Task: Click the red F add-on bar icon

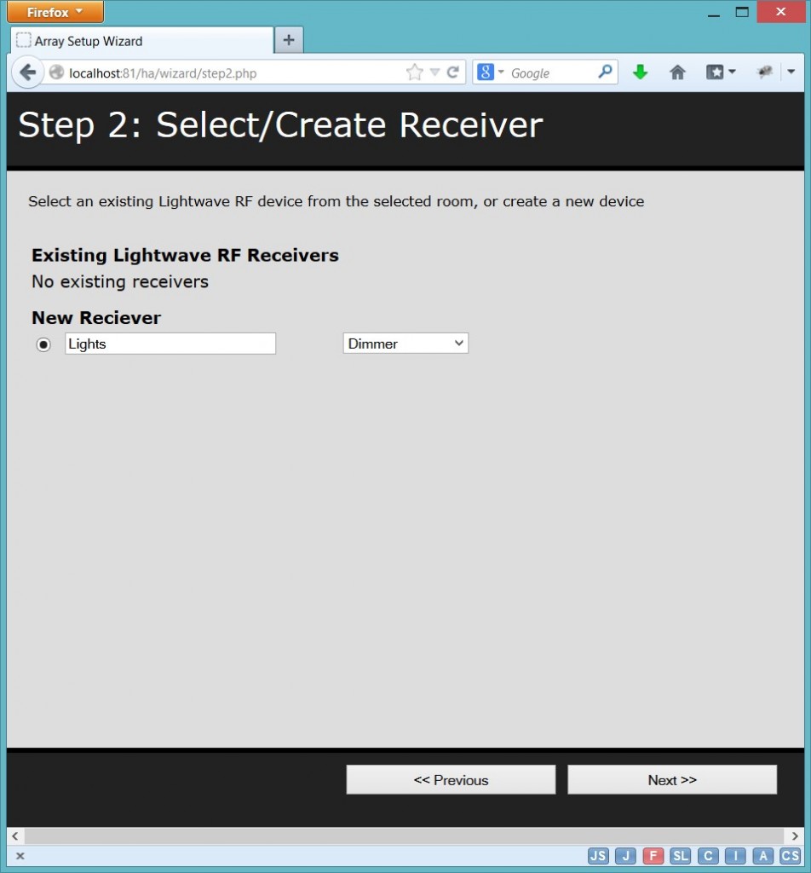Action: (x=653, y=856)
